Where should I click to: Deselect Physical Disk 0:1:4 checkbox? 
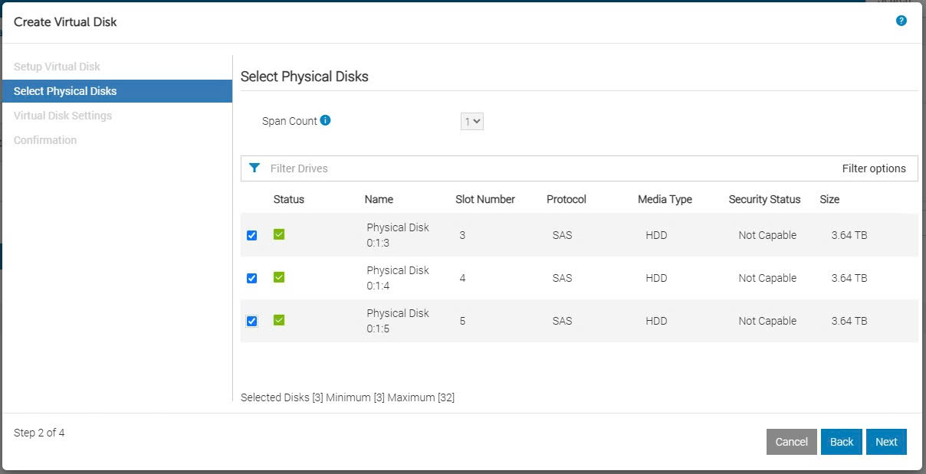(x=251, y=279)
